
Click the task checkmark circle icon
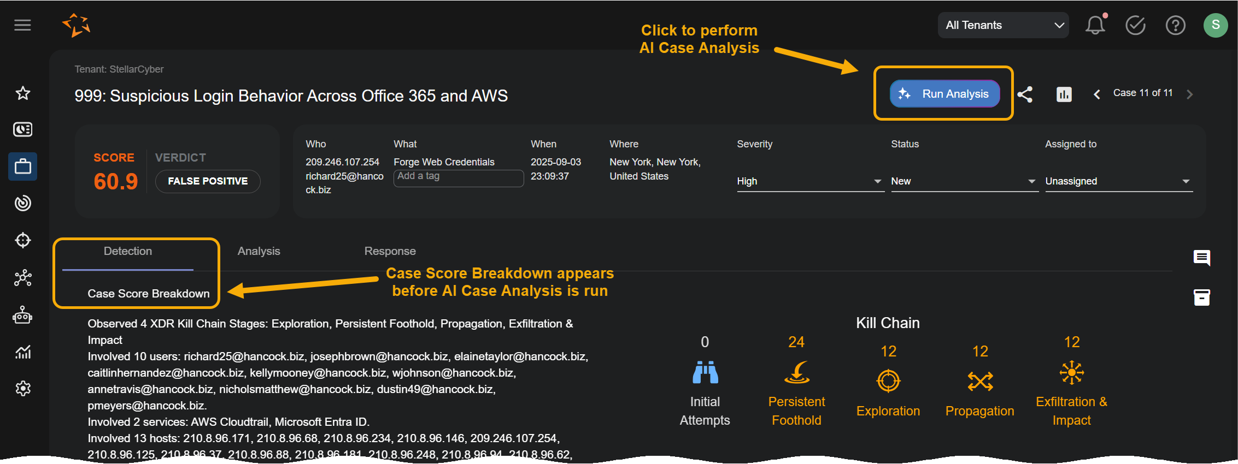(1135, 25)
